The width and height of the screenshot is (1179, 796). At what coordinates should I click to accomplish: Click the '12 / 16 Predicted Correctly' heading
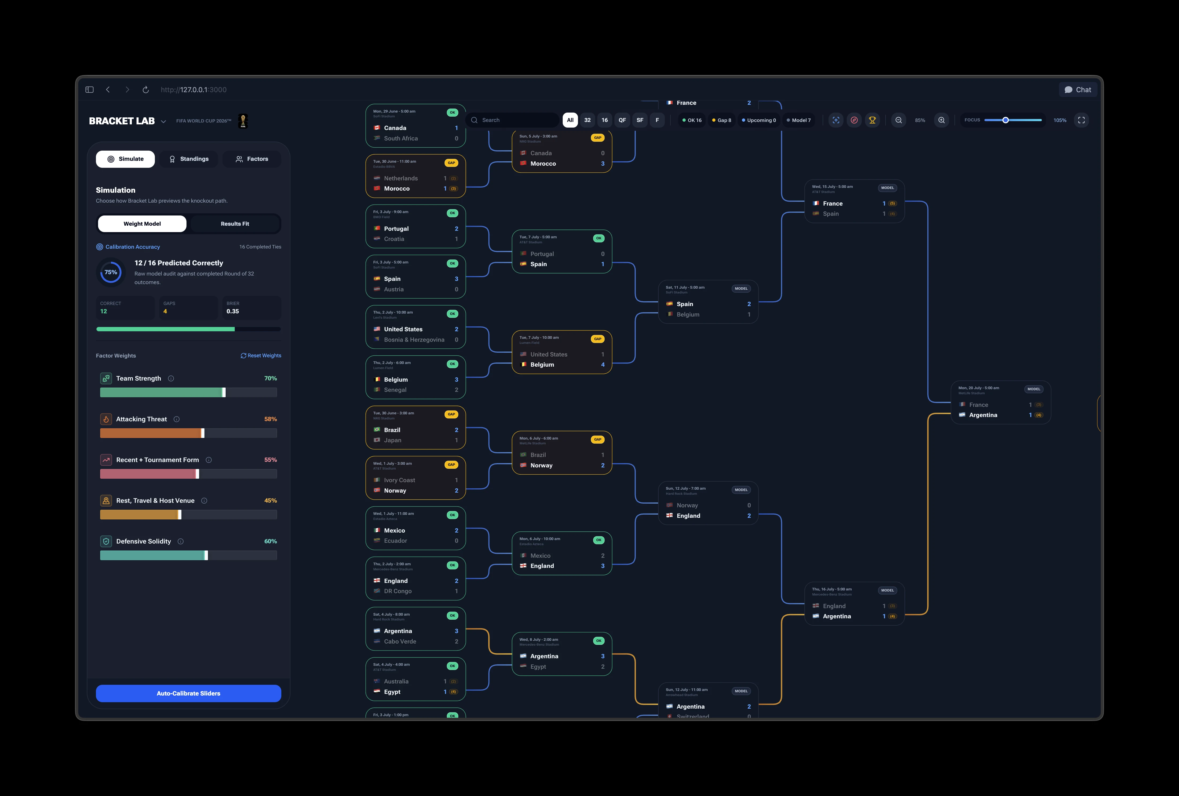click(x=178, y=263)
